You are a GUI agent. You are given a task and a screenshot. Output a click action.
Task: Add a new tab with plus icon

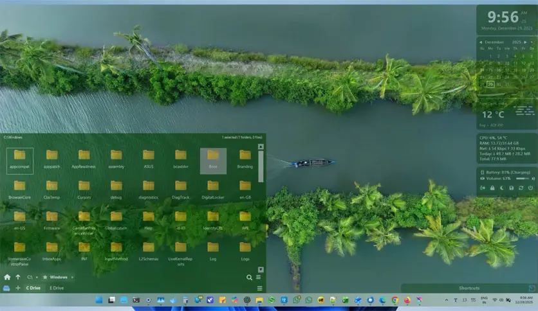[18, 288]
